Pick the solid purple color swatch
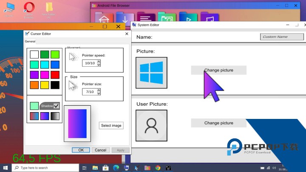Viewport: 306px width, 172px height. [34, 75]
